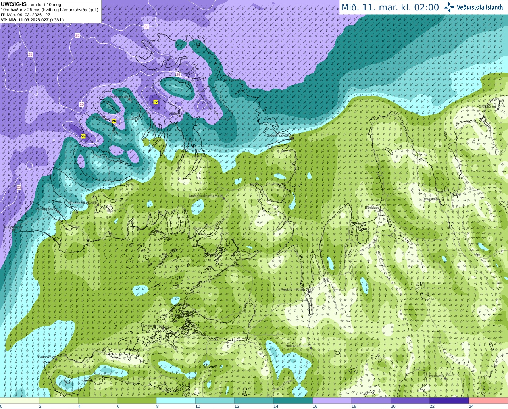Click the Blönduós station dot
Screen dimensions: 508x409
[380, 211]
